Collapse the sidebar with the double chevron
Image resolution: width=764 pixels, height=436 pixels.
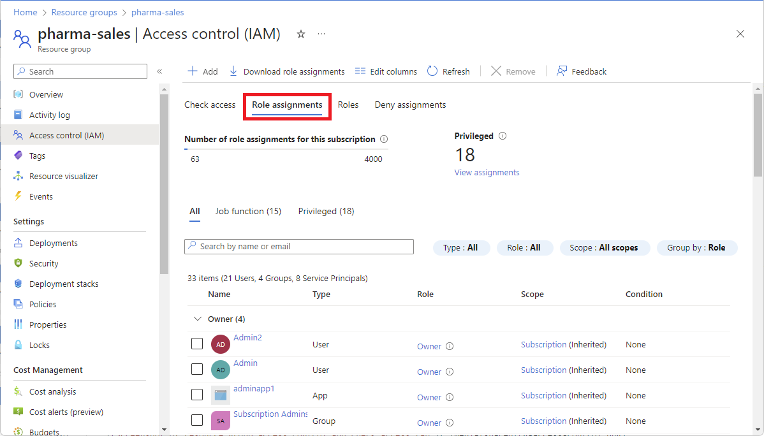click(x=159, y=71)
